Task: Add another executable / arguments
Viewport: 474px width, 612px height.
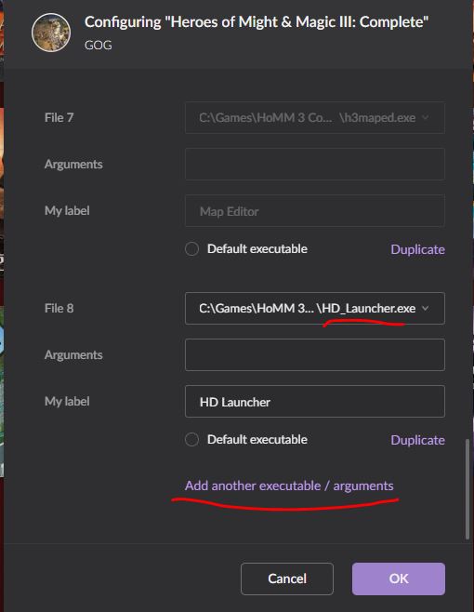Action: click(x=289, y=486)
